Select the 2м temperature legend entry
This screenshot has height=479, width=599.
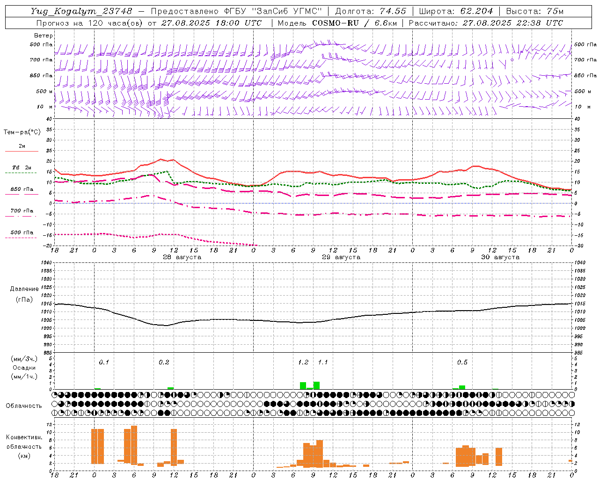pos(22,146)
